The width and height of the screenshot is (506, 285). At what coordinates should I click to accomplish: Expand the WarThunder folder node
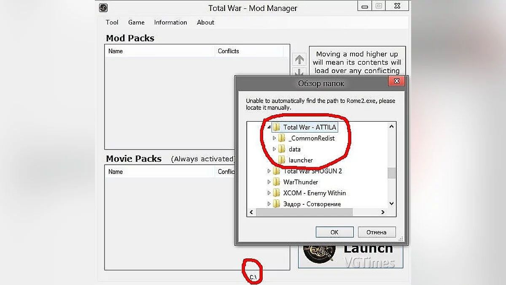[x=269, y=182]
